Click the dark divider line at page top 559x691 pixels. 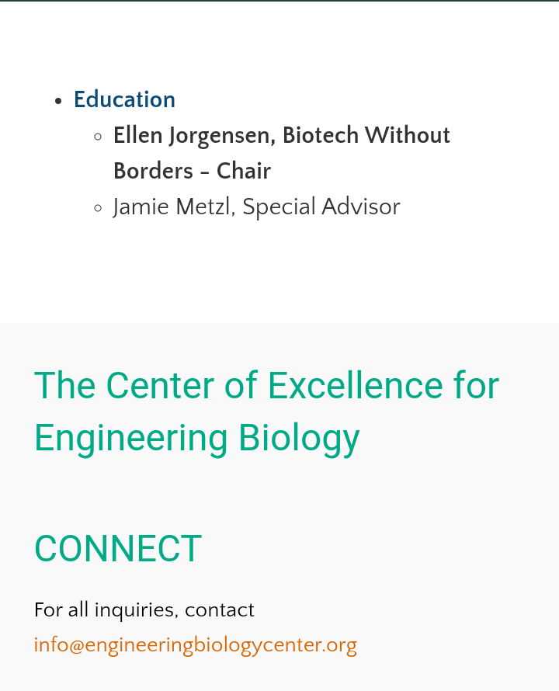coord(279,1)
